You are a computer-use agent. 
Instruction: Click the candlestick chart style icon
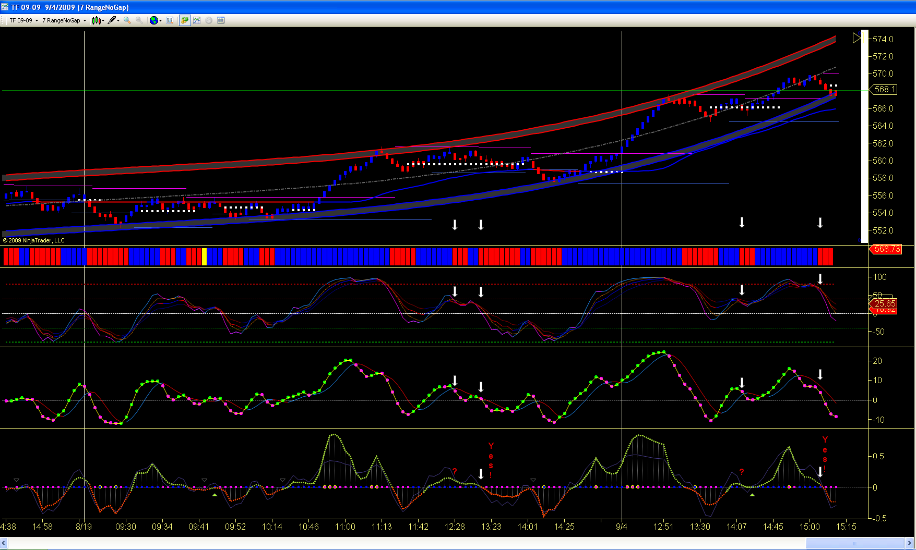pos(96,20)
